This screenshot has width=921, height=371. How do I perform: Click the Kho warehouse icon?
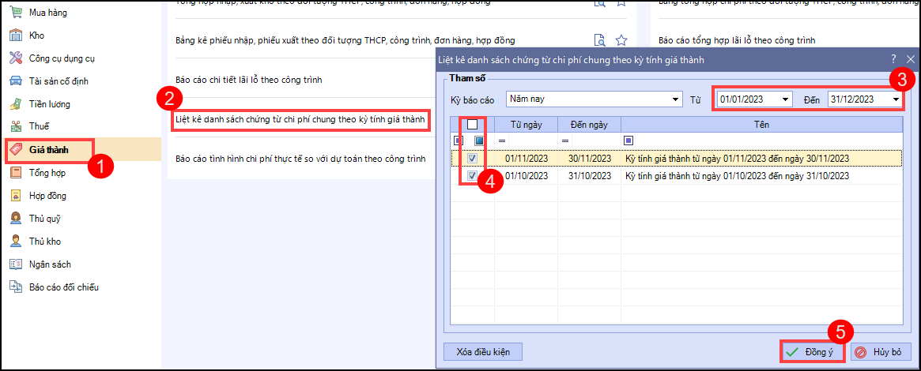pos(15,36)
